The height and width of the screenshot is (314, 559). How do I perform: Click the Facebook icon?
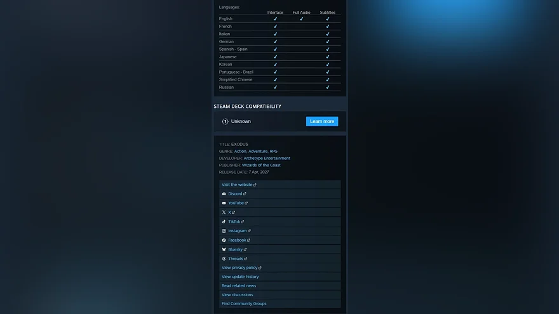click(224, 240)
